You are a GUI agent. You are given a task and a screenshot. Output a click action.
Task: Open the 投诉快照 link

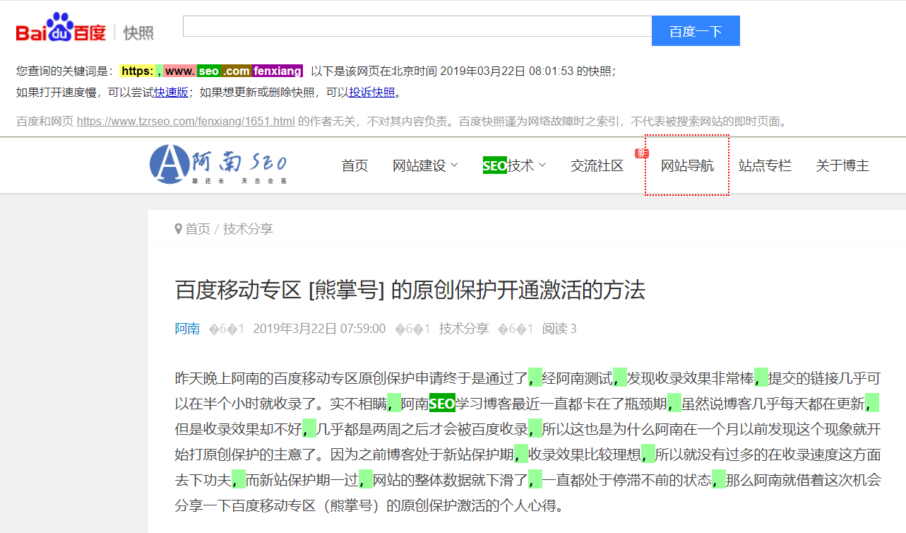[372, 92]
